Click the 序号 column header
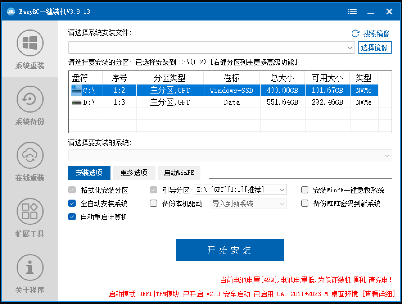402x304 pixels. [x=119, y=78]
